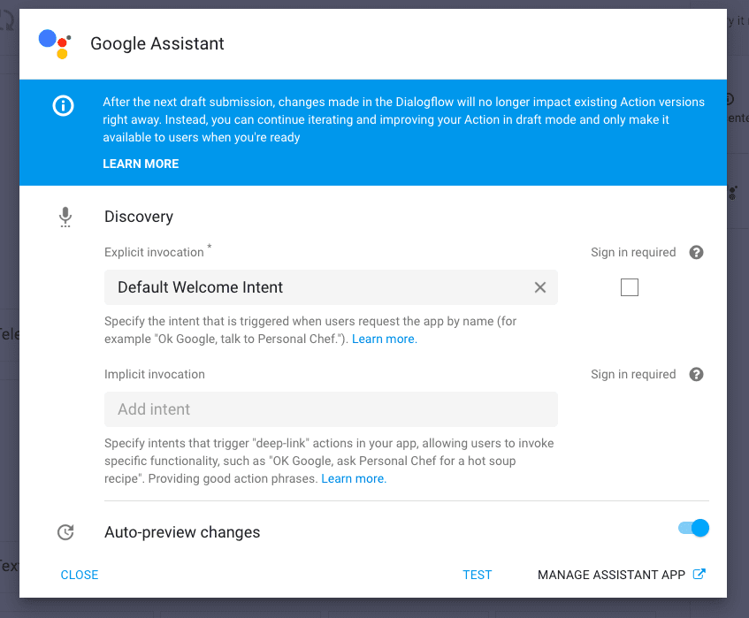Click the external link icon beside Manage Assistant App

coord(699,574)
